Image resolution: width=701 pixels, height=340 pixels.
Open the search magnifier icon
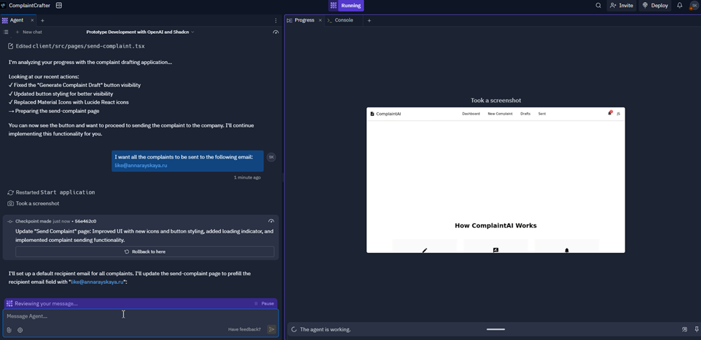(598, 6)
